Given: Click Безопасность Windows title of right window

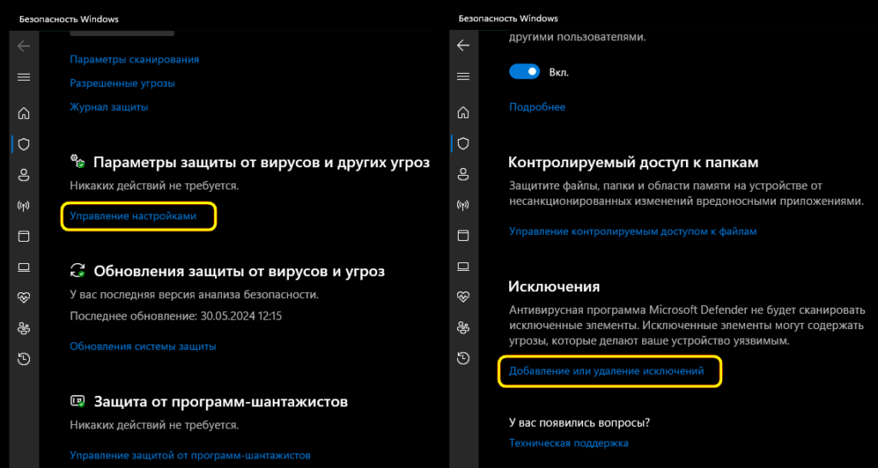Looking at the screenshot, I should (508, 19).
